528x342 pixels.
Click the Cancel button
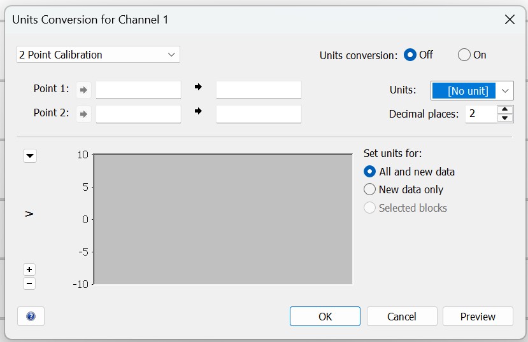[x=402, y=317]
